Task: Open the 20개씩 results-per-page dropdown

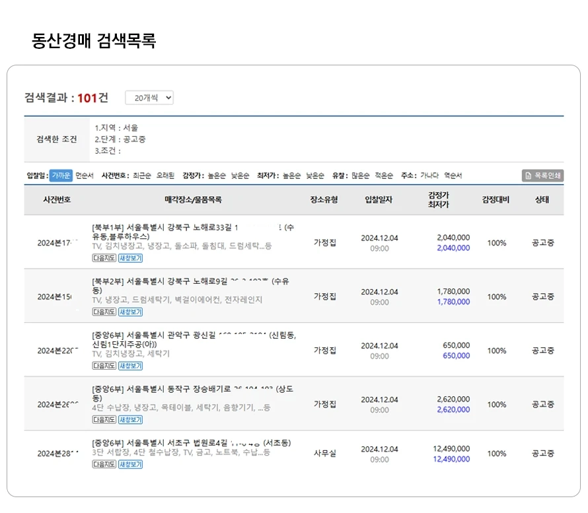Action: [149, 98]
